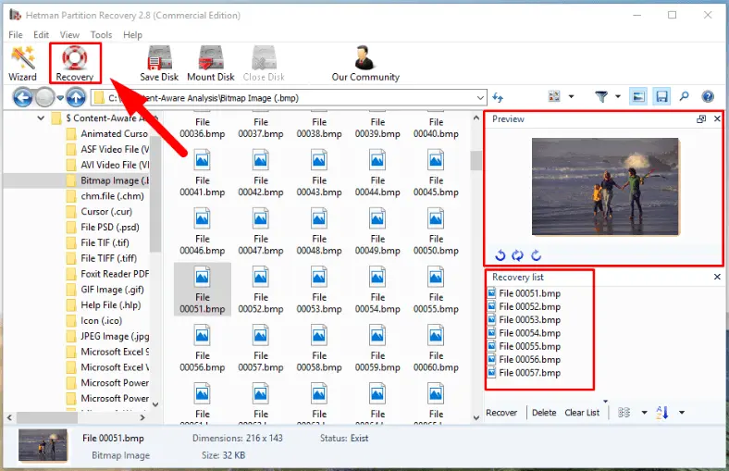Open the filter funnel dropdown
The image size is (729, 471).
606,97
